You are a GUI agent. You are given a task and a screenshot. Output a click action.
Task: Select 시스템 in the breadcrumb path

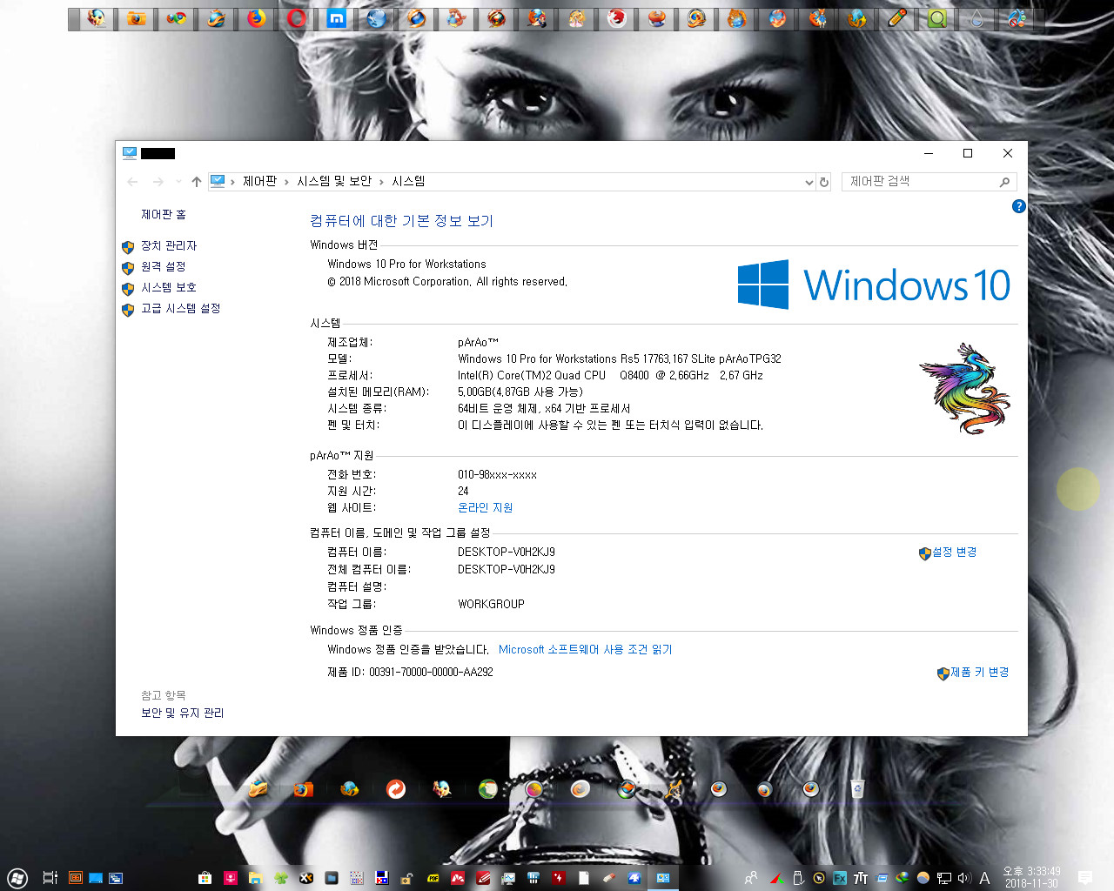[408, 181]
